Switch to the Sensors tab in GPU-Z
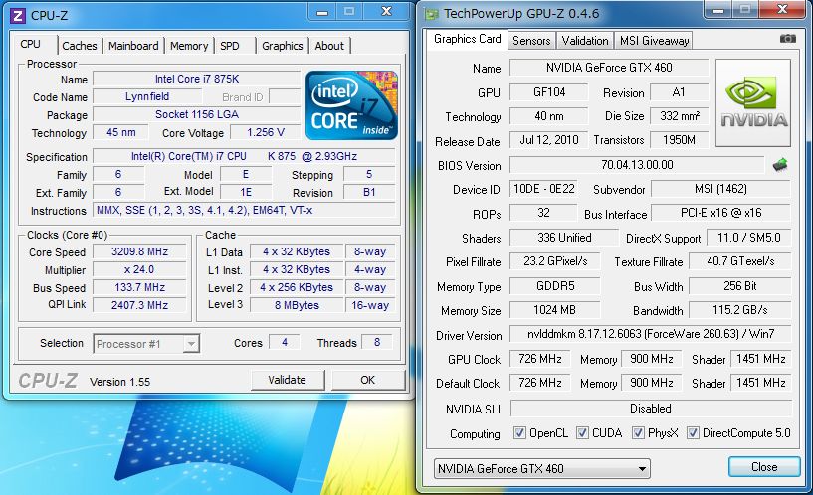The image size is (813, 495). 531,41
